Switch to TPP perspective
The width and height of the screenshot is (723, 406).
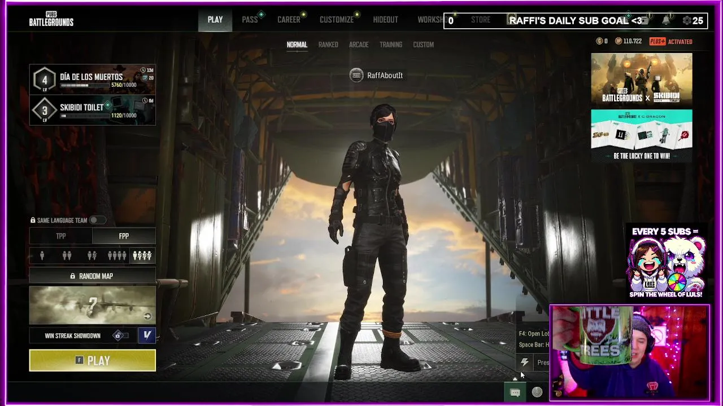60,236
